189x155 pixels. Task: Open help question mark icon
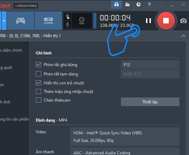coord(149,4)
